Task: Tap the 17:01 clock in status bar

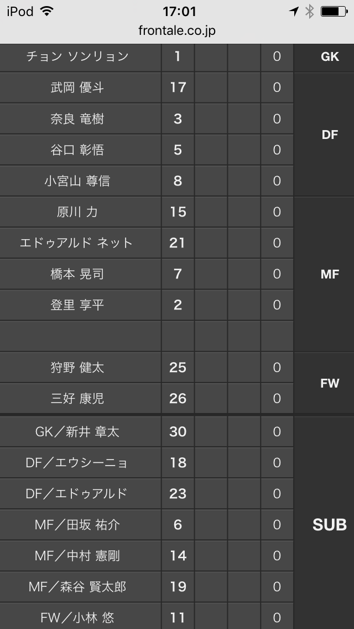Action: (179, 11)
